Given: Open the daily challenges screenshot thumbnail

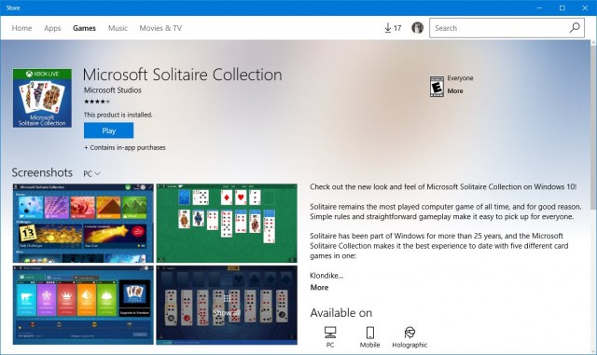Looking at the screenshot, I should tap(83, 306).
